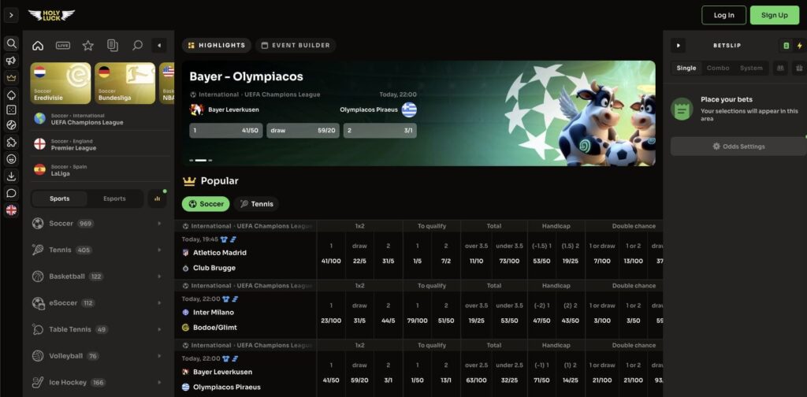807x397 pixels.
Task: Click the puzzle piece icon in sidebar
Action: (11, 143)
